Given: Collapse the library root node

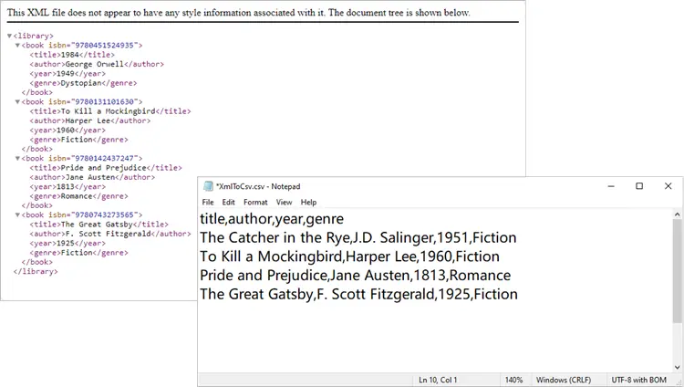Looking at the screenshot, I should tap(9, 36).
